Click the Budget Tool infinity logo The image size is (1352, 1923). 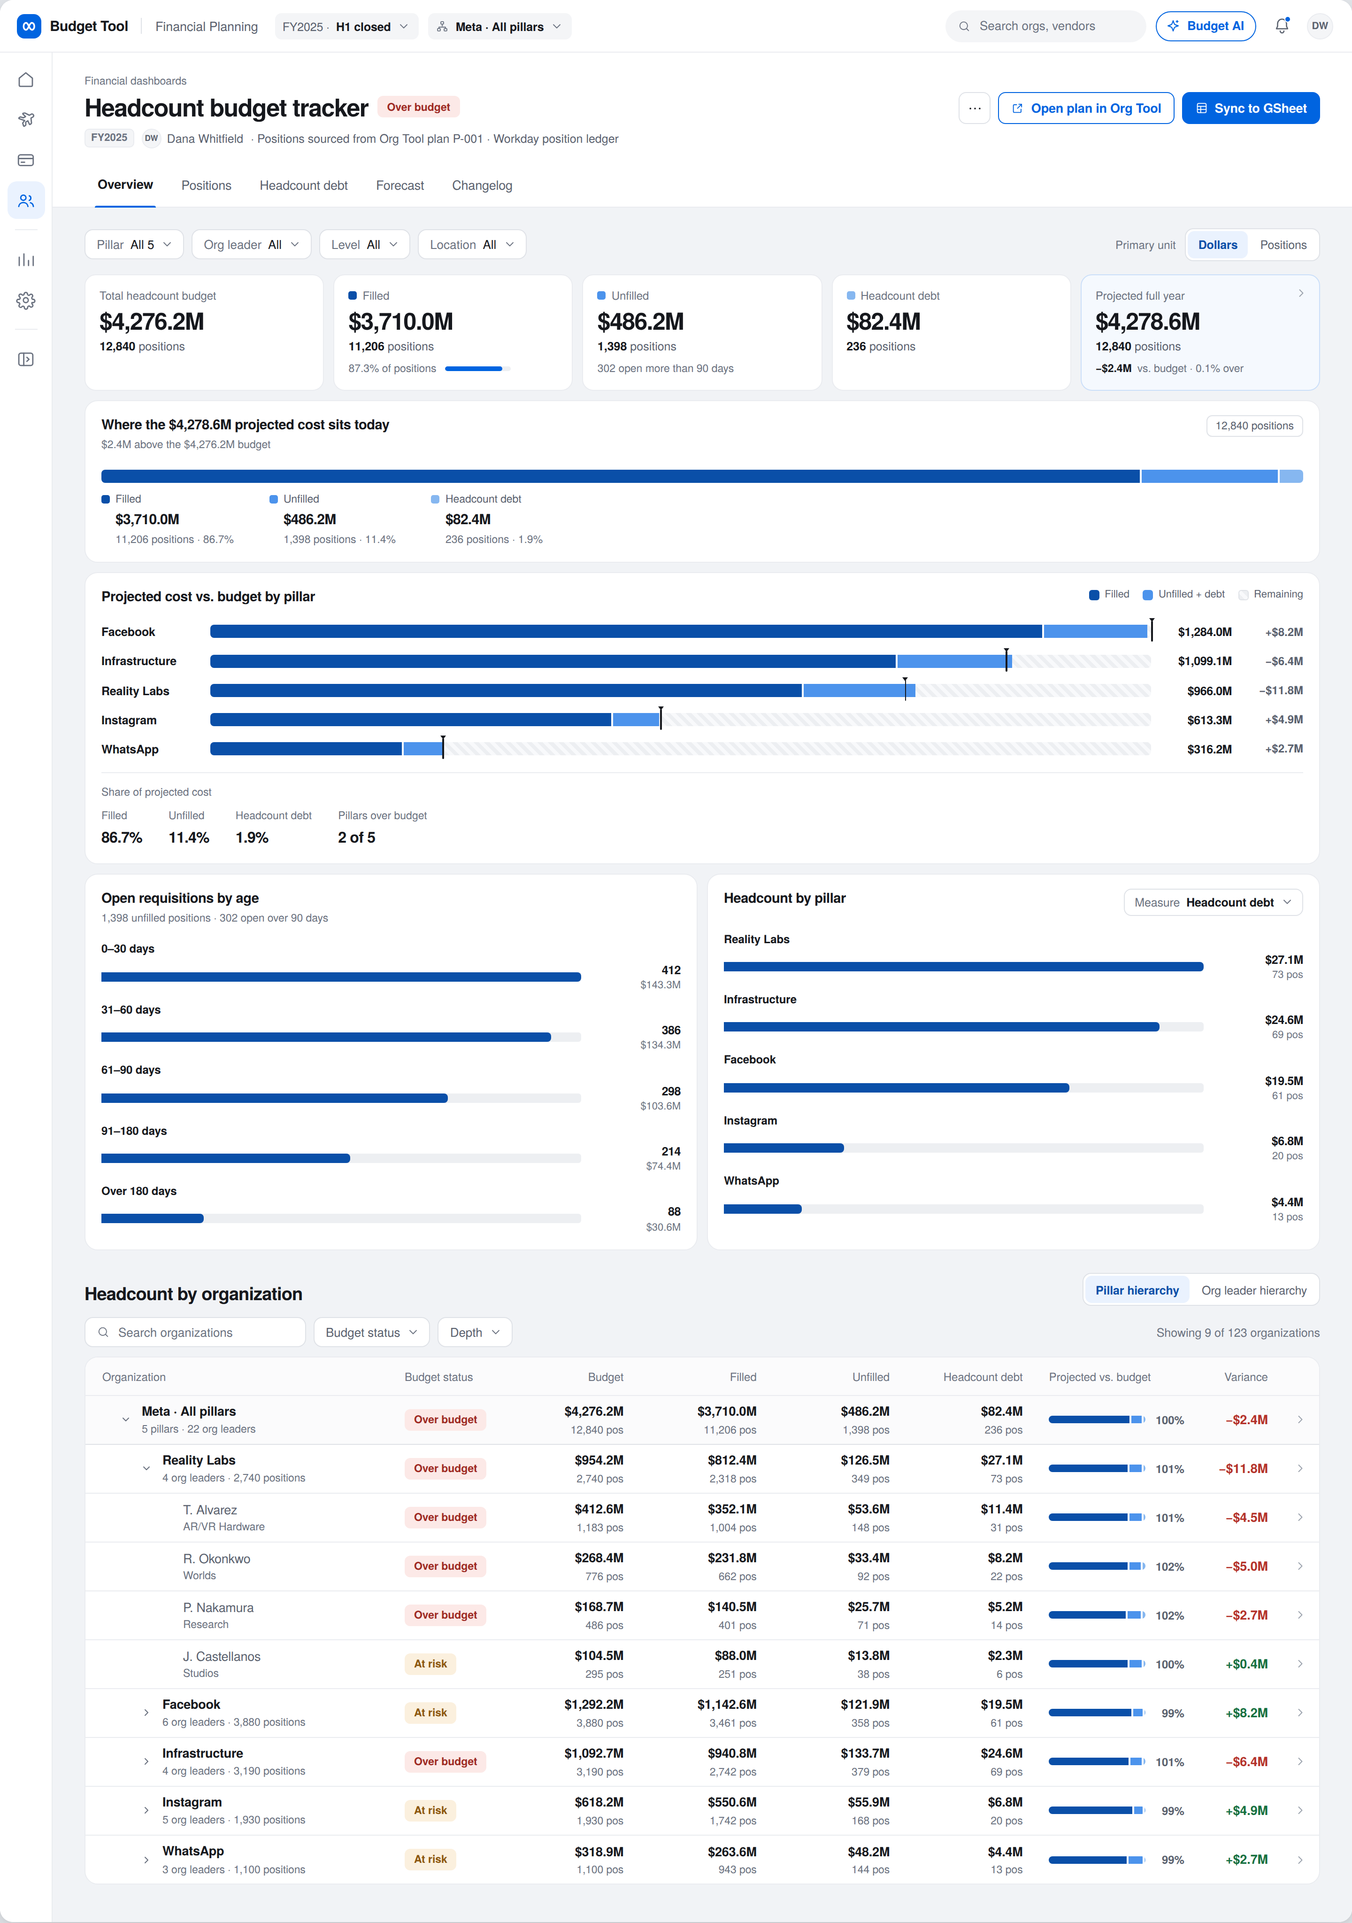tap(29, 26)
